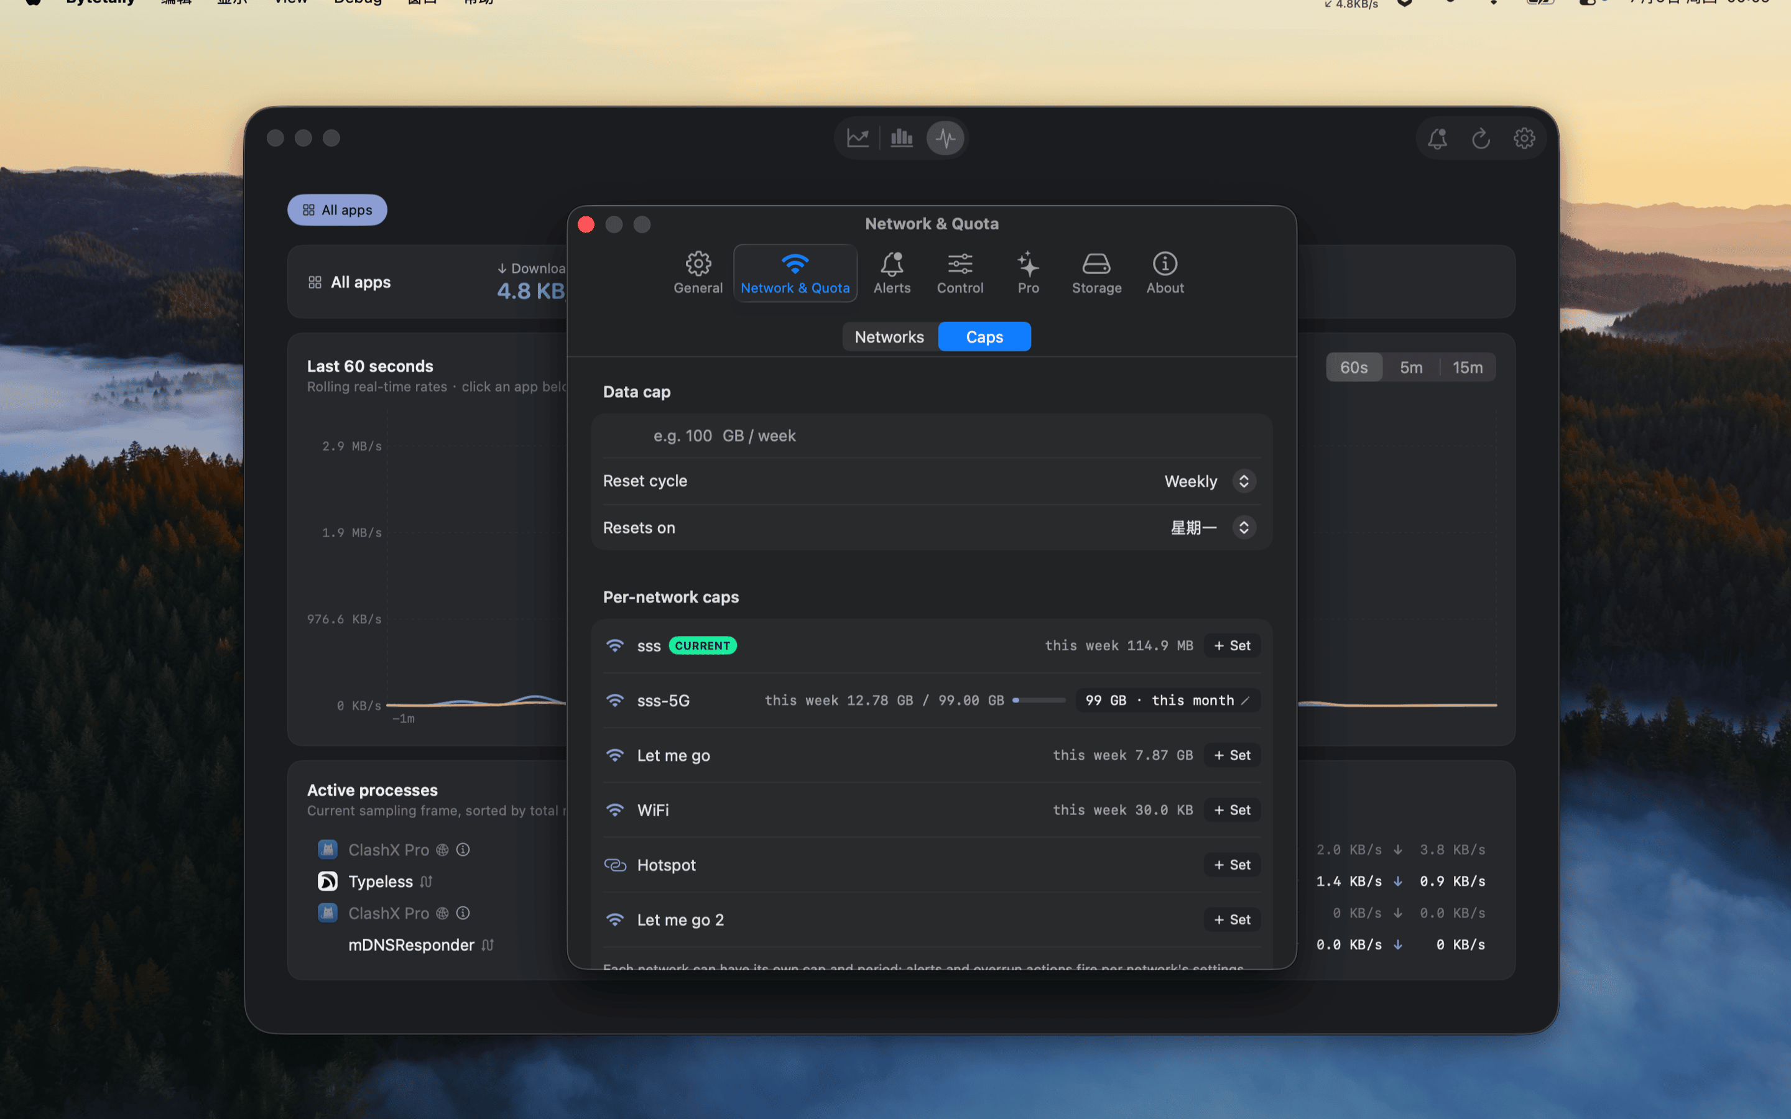Click globe icon beside second ClashX Pro
Screen dimensions: 1791x1119
point(442,913)
